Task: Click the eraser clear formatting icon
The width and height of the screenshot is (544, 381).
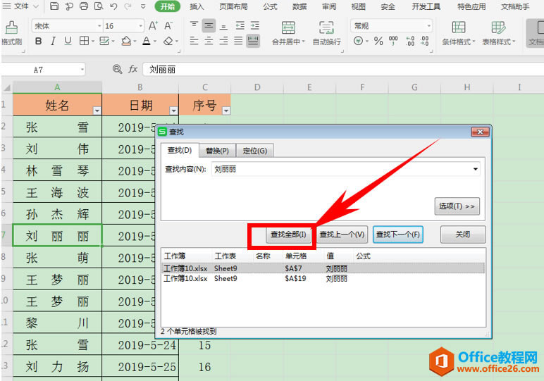Action: point(168,42)
